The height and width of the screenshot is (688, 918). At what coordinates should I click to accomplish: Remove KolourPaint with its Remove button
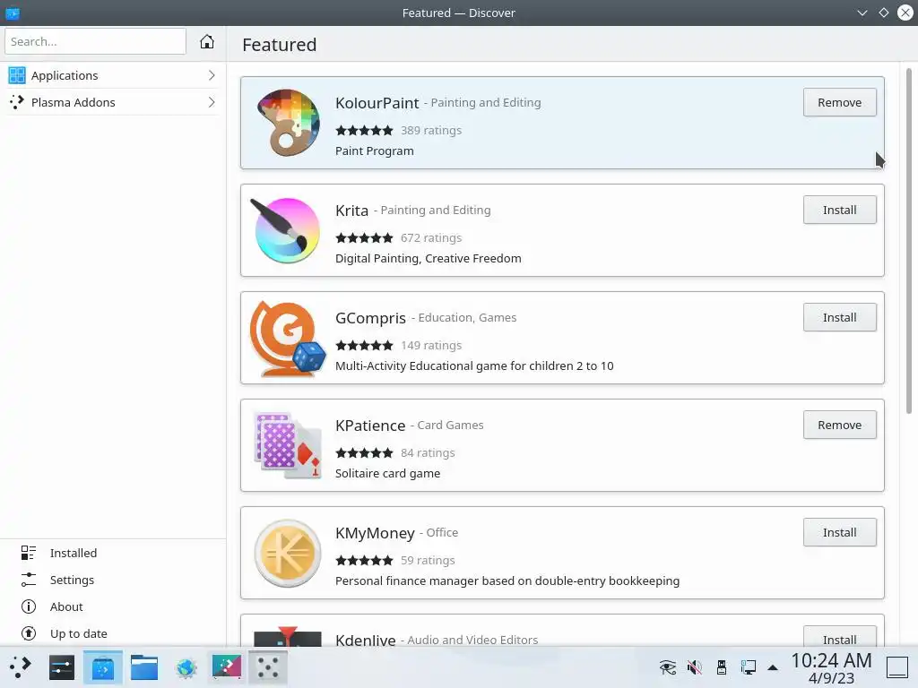click(x=839, y=102)
